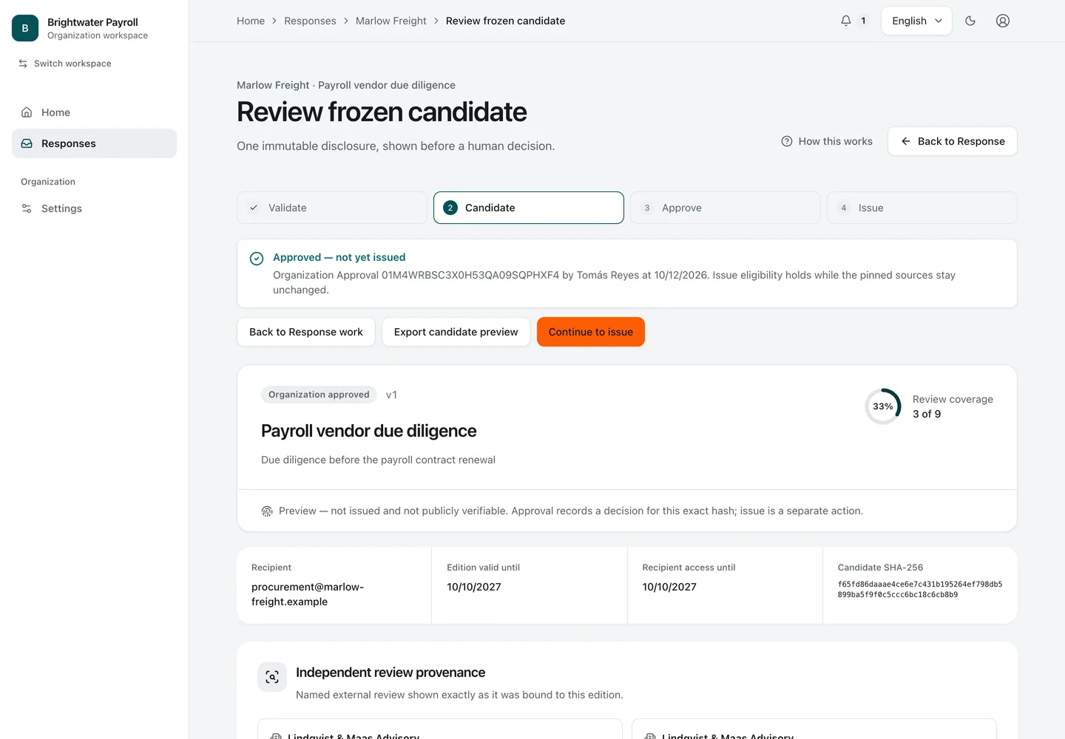This screenshot has height=739, width=1065.
Task: Click the Approved — not yet issued heading
Action: click(x=339, y=257)
